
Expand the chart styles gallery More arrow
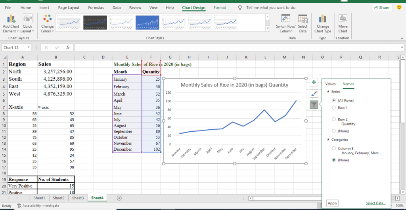268,28
